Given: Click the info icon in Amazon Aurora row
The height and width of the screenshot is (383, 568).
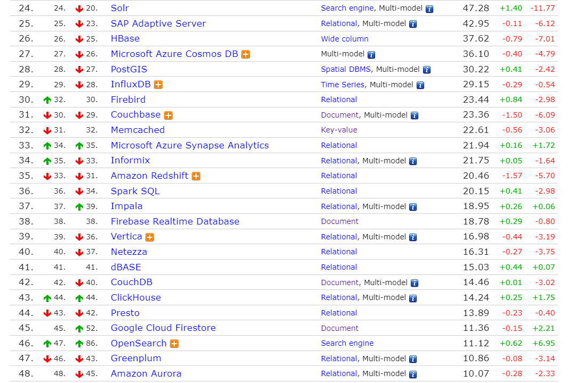Looking at the screenshot, I should coord(412,374).
